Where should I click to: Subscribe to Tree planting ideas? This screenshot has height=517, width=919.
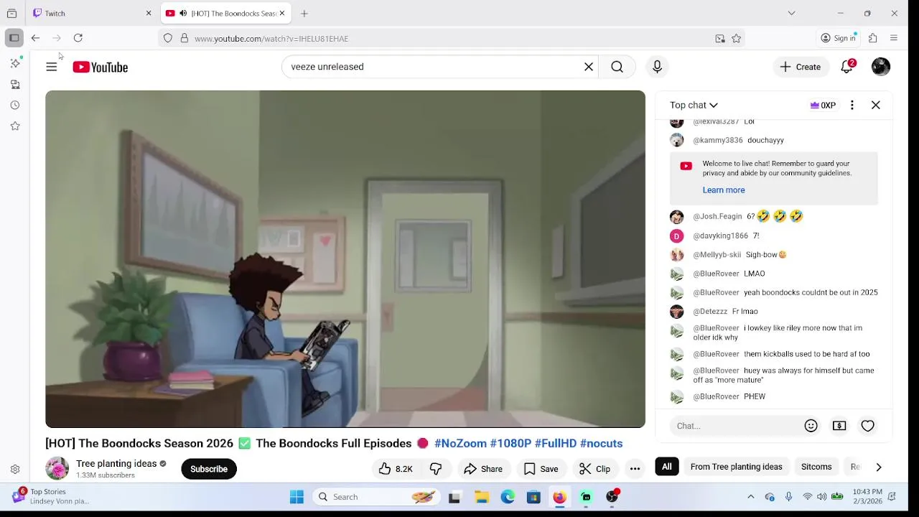click(209, 469)
